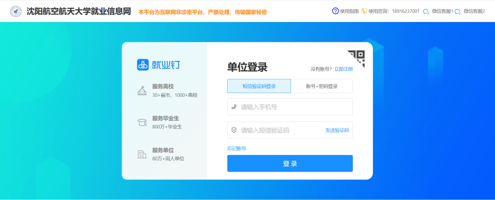
Task: Click the 就业钉 brand logo icon
Action: point(143,65)
